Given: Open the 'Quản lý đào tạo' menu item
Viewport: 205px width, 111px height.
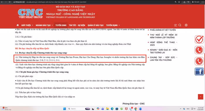Looking at the screenshot, I should [x=95, y=25].
